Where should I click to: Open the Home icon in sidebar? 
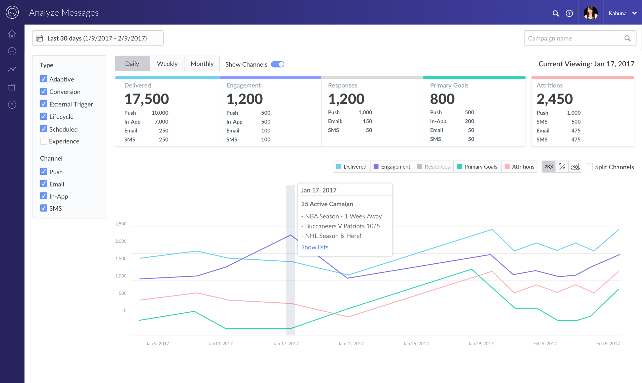(x=12, y=33)
